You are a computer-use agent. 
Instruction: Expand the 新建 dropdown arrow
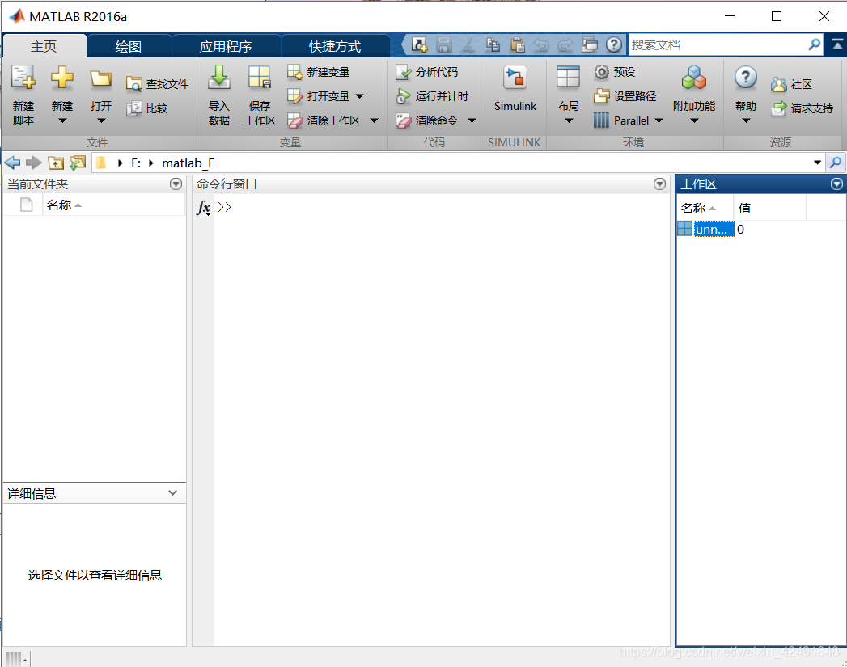click(x=62, y=120)
